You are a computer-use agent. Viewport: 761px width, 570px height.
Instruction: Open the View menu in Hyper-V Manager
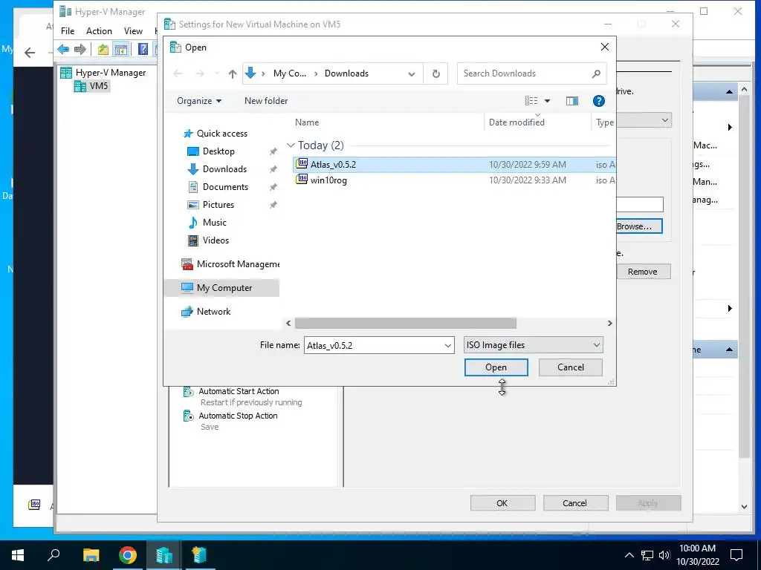133,31
